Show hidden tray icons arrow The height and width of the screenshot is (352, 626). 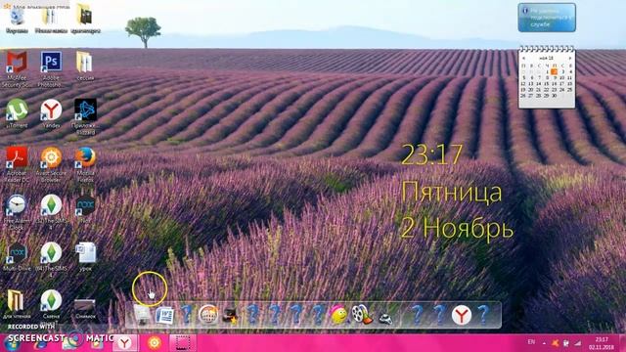coord(544,343)
